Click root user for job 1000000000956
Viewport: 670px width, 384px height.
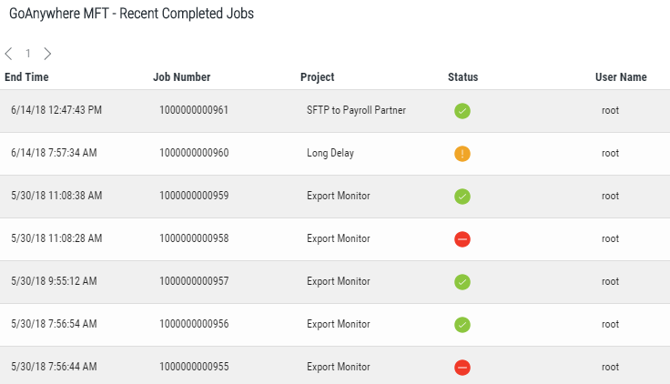click(610, 324)
